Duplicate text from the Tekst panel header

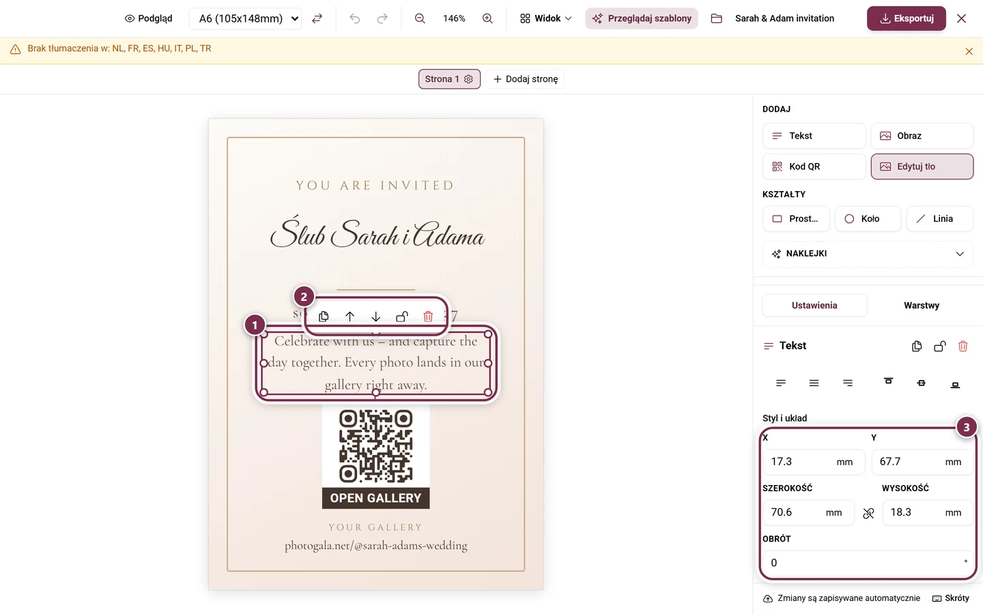click(x=917, y=347)
